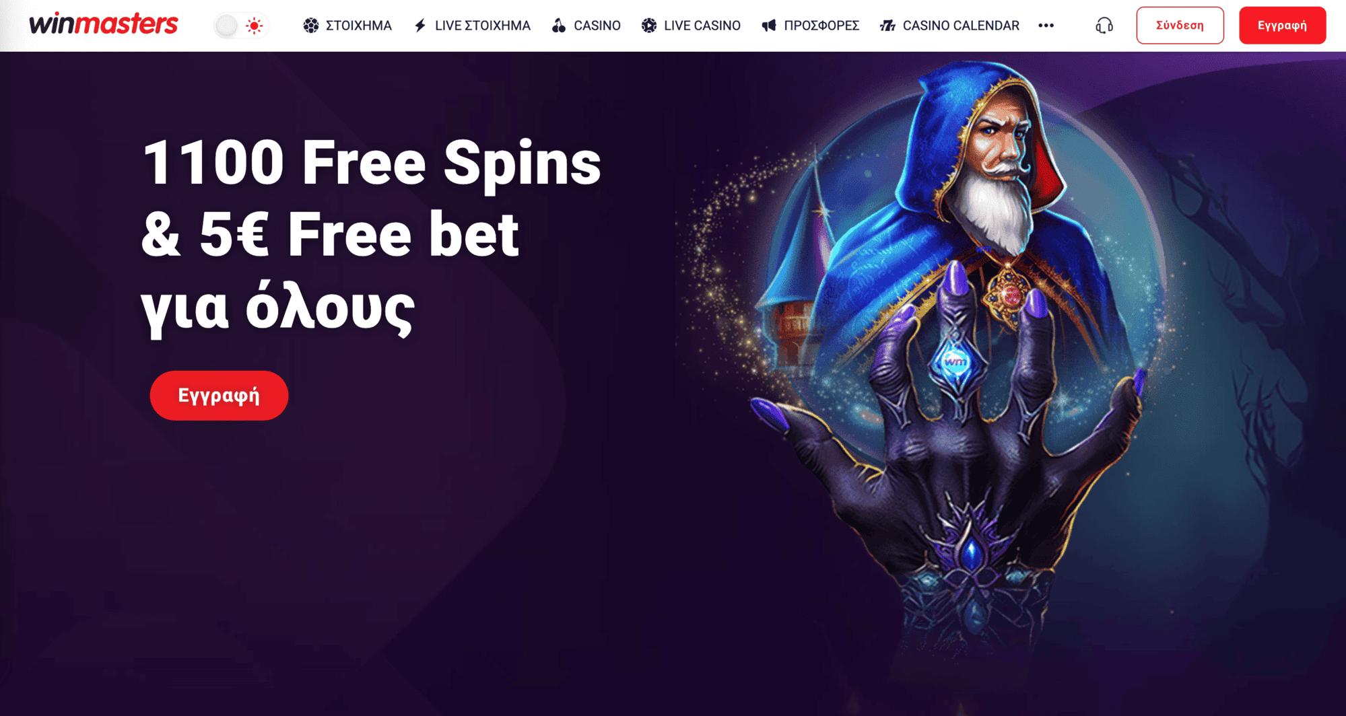Open ΠΡΟΣΦΟΡΕΣ promotions page
The image size is (1346, 716).
tap(821, 26)
